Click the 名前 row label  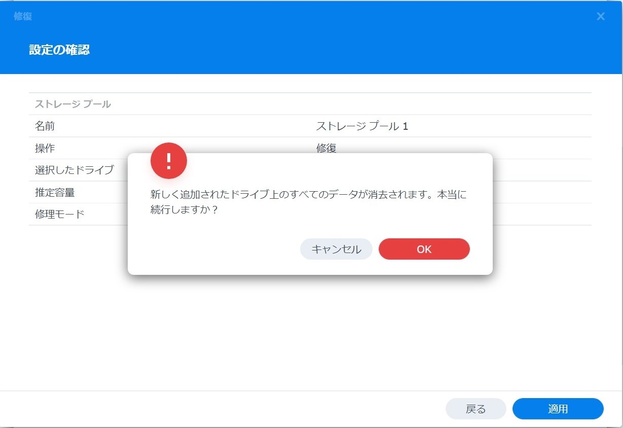(45, 126)
